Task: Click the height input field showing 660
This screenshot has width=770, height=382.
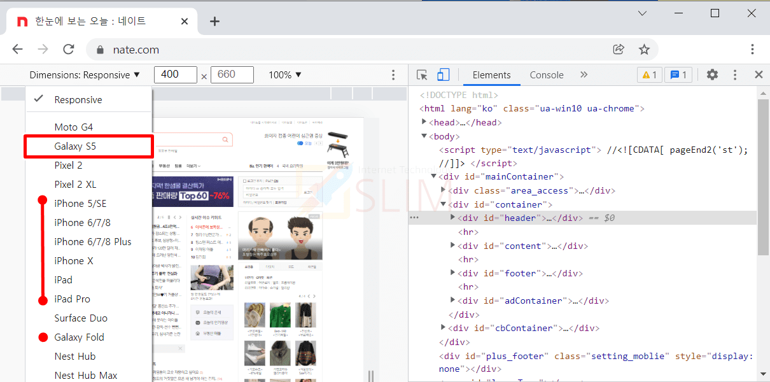Action: point(232,74)
